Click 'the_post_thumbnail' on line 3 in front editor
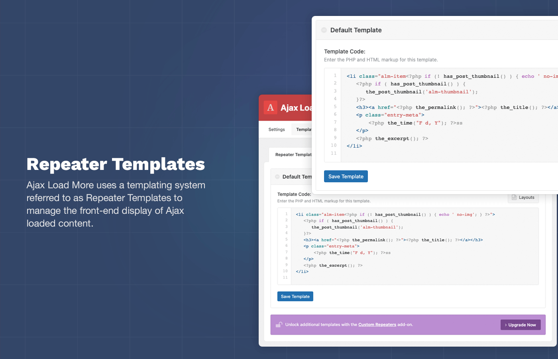The width and height of the screenshot is (558, 359). click(394, 92)
